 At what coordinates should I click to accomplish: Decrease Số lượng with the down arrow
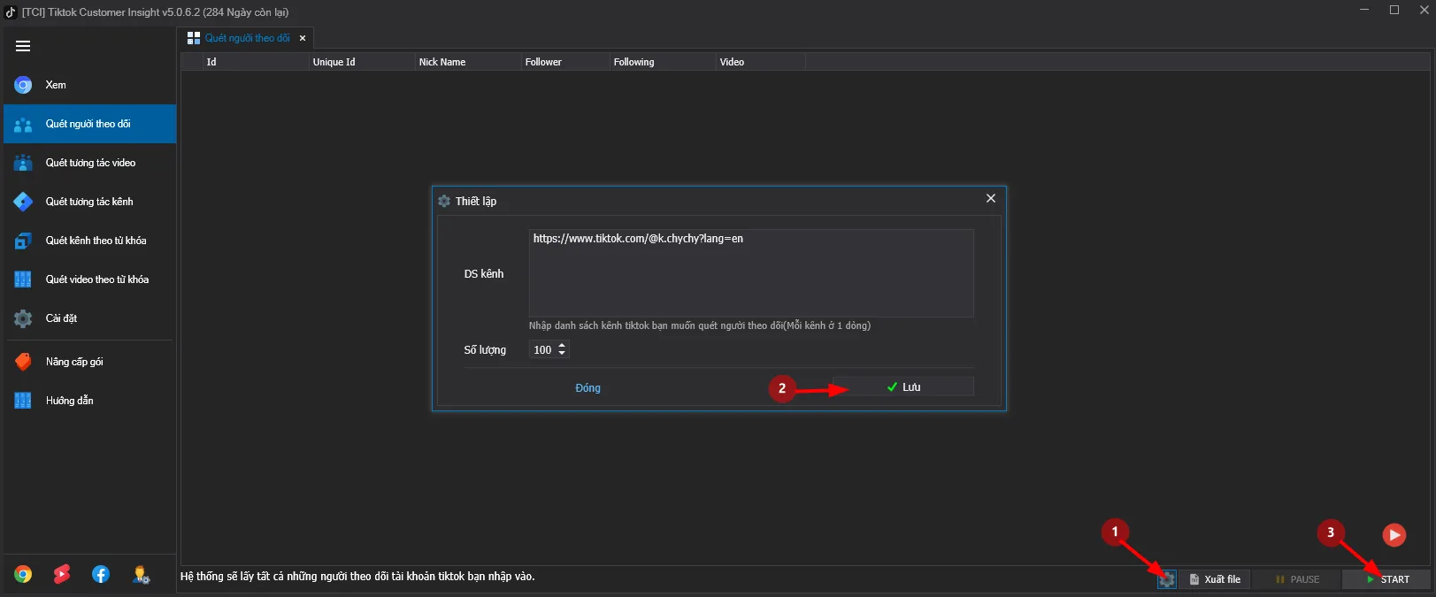pyautogui.click(x=562, y=354)
